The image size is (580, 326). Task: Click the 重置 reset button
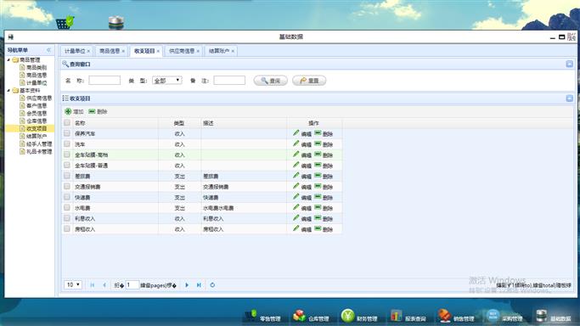pyautogui.click(x=309, y=80)
